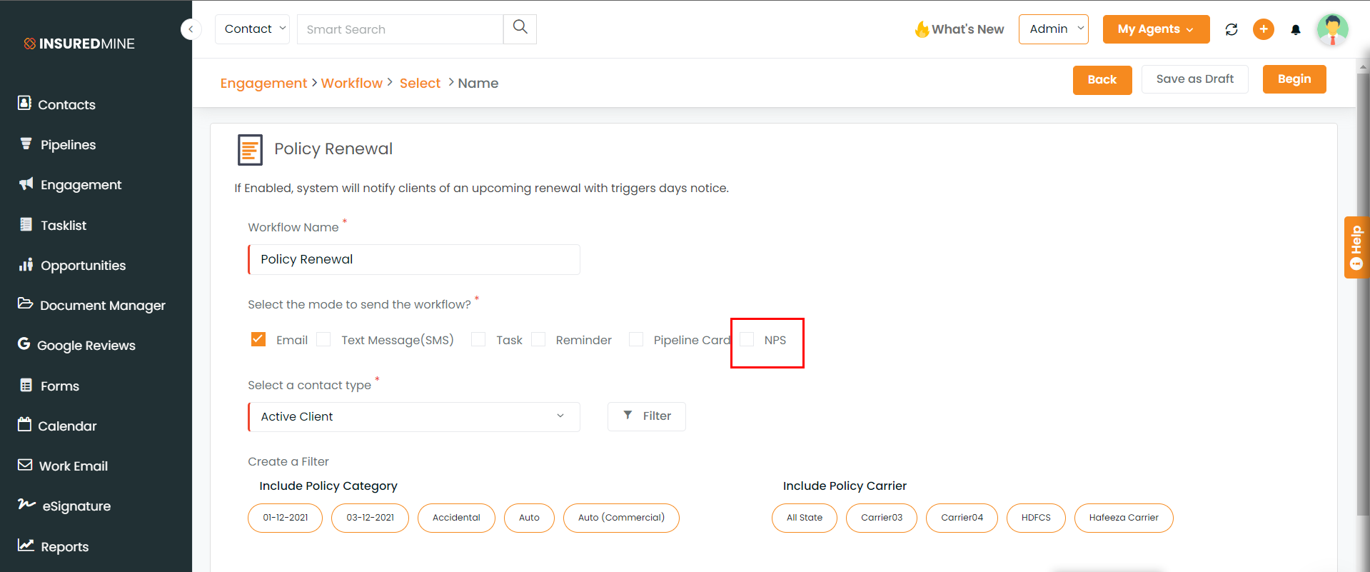Click the Filter button
Viewport: 1370px width, 572px height.
pyautogui.click(x=646, y=416)
